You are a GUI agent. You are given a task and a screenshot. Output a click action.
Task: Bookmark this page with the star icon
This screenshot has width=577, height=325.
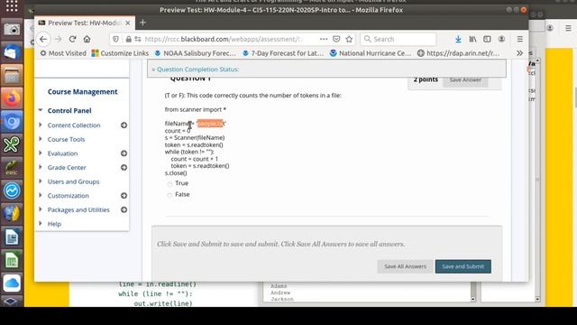[349, 39]
